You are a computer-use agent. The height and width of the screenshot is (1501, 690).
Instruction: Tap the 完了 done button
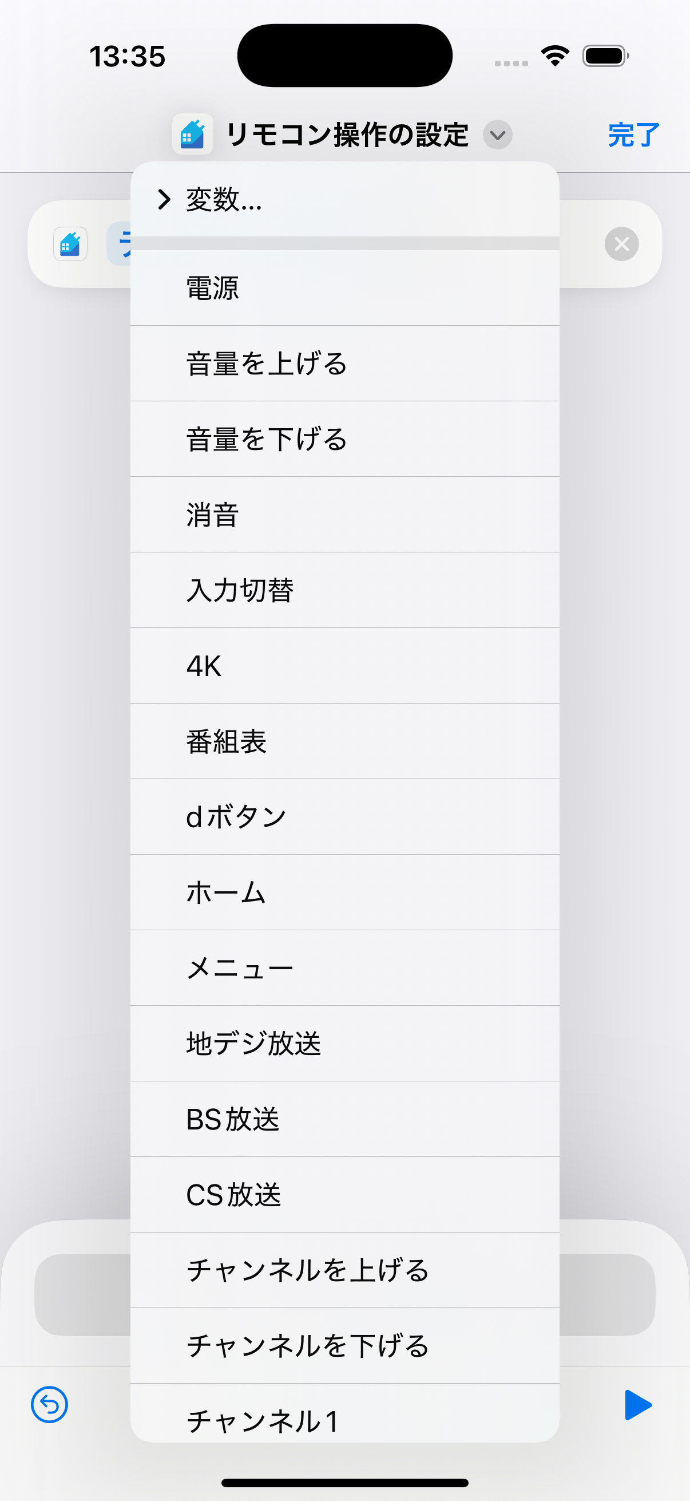pos(633,135)
